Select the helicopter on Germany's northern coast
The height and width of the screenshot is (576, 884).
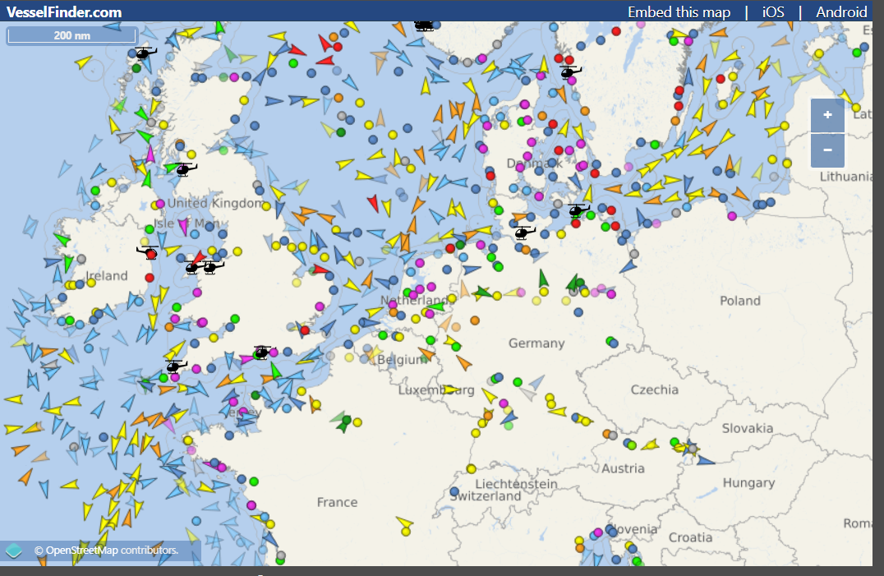pyautogui.click(x=523, y=233)
